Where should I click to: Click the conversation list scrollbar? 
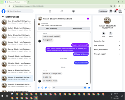pos(34,51)
